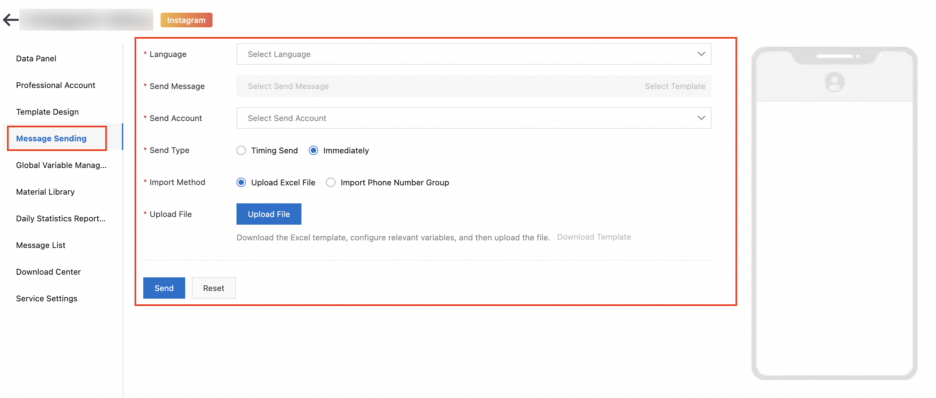Click the avatar icon in phone preview
The width and height of the screenshot is (936, 398).
pyautogui.click(x=834, y=81)
